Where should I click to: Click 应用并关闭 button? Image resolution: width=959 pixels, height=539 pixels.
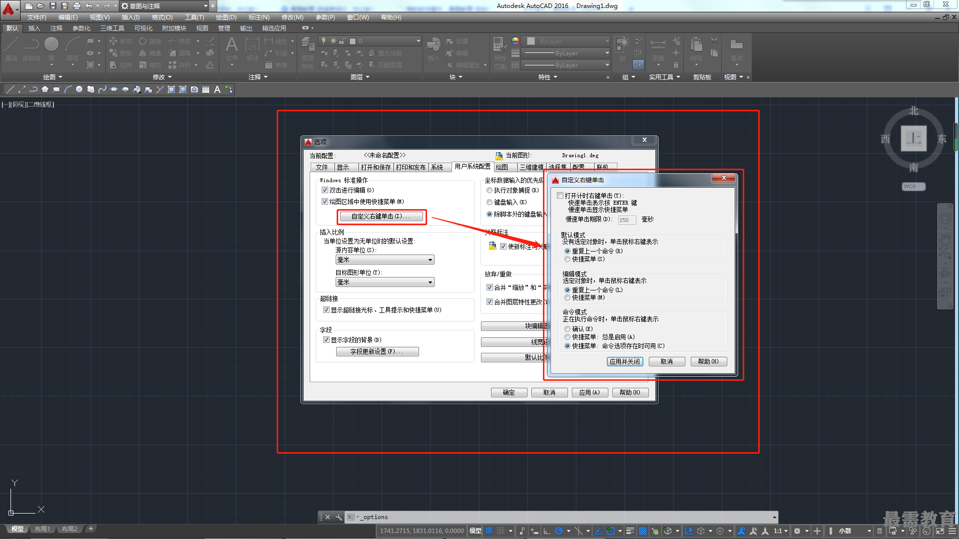click(625, 361)
